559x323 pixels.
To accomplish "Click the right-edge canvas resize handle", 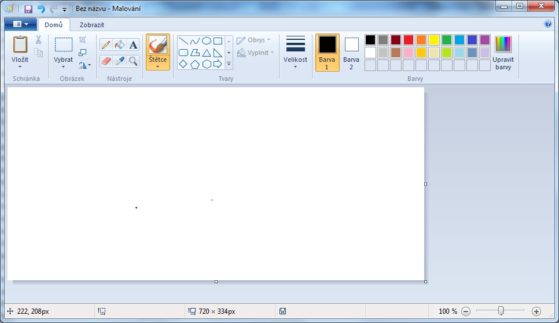I will coord(426,184).
